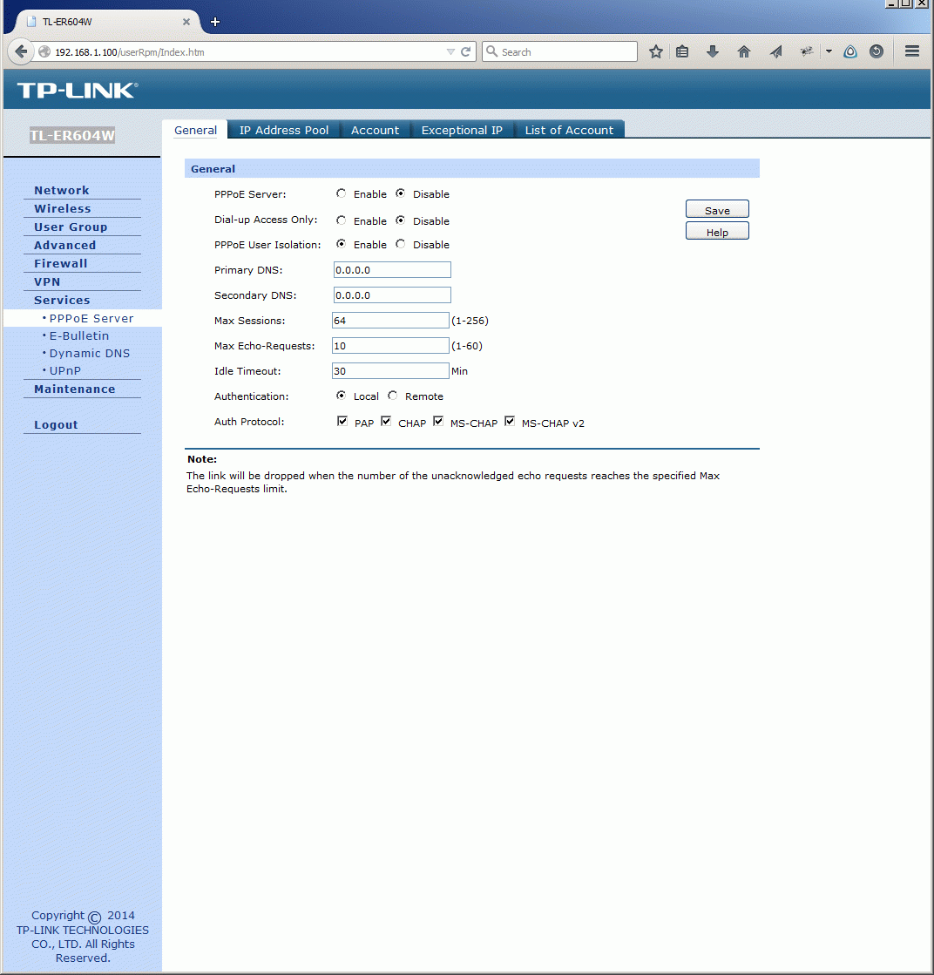Bookmark this page with the star icon
934x975 pixels.
coord(655,51)
